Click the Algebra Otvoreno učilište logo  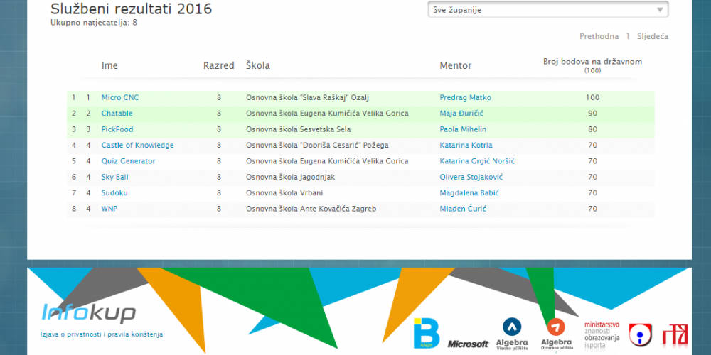[556, 332]
